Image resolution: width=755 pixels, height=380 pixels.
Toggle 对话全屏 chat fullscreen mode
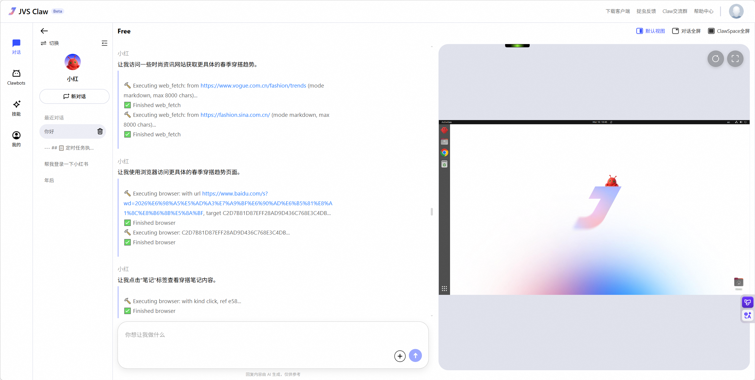point(686,31)
